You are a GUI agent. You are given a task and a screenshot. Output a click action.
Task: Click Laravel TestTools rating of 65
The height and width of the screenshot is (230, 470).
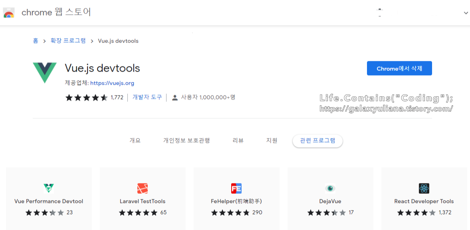pyautogui.click(x=143, y=212)
